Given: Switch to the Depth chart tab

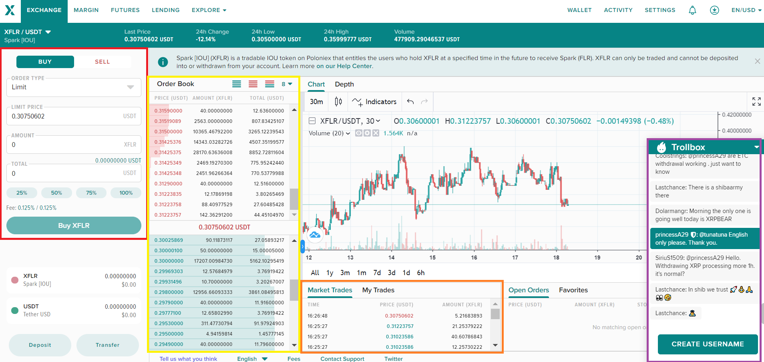Looking at the screenshot, I should point(344,84).
